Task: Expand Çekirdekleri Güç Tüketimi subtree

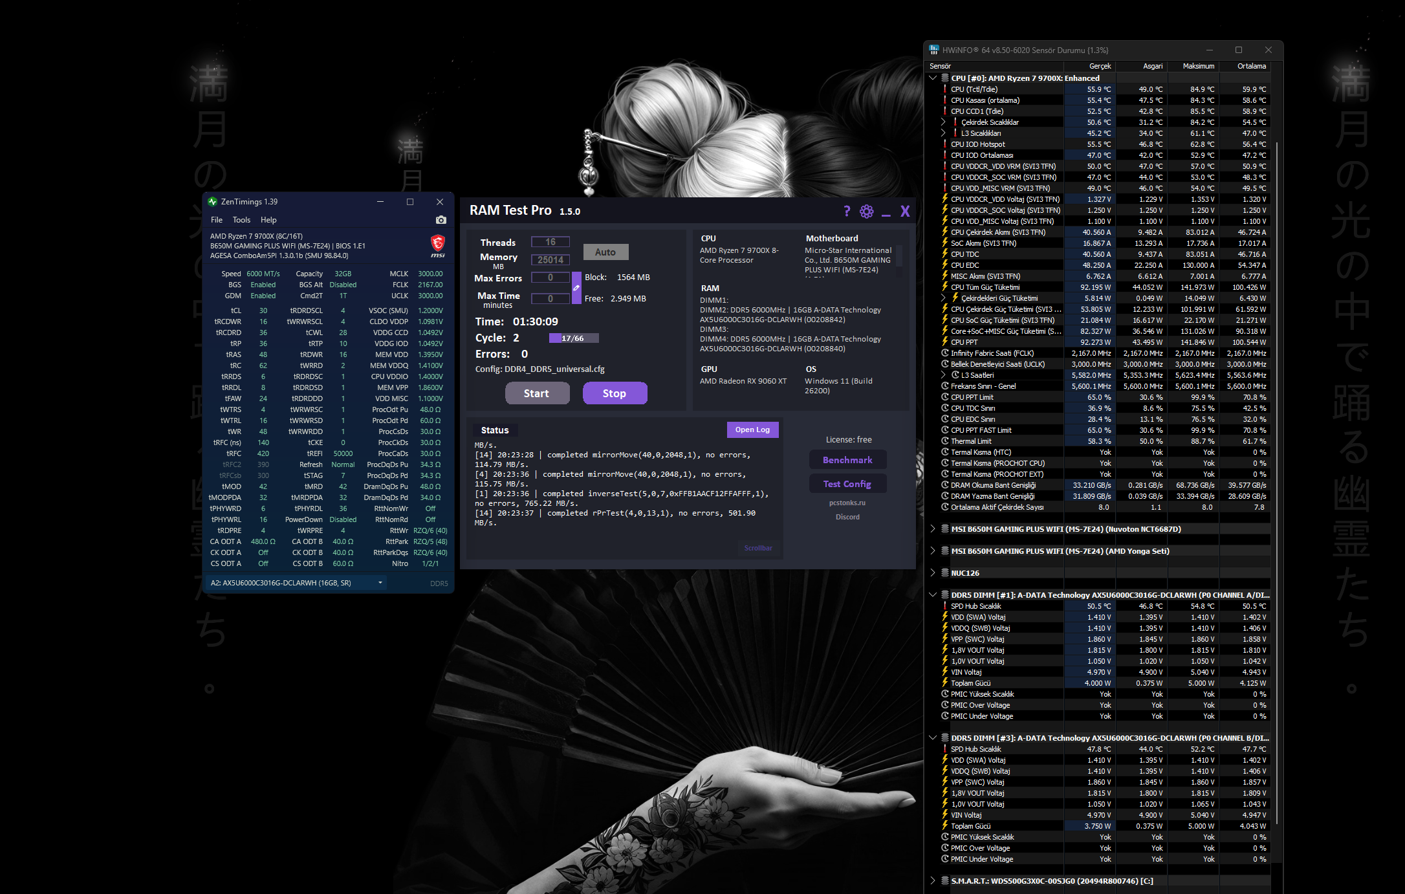Action: click(x=943, y=298)
